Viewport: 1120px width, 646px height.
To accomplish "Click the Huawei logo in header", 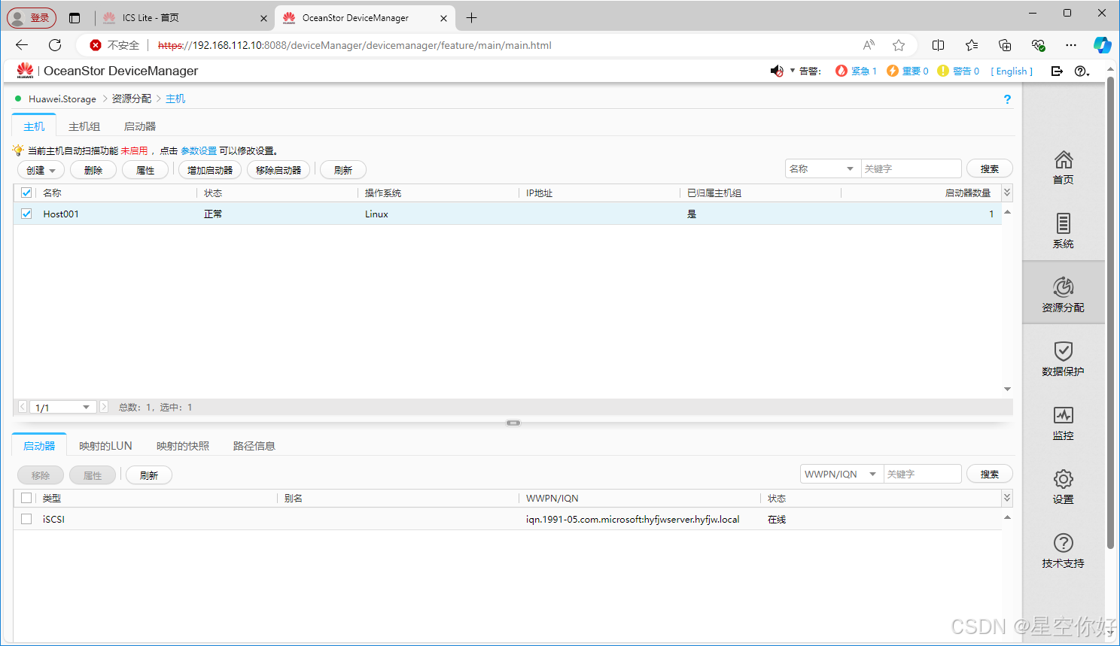I will click(25, 71).
